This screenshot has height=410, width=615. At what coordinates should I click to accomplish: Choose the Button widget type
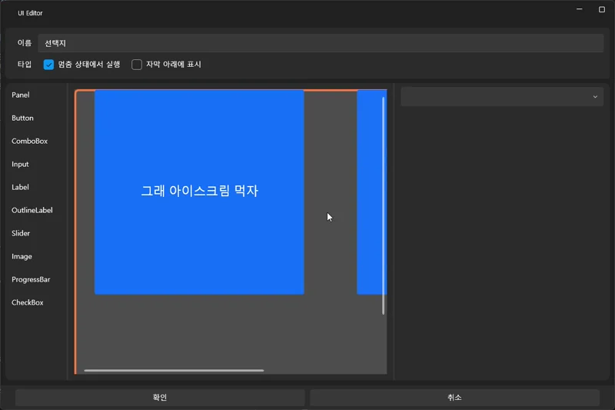23,118
